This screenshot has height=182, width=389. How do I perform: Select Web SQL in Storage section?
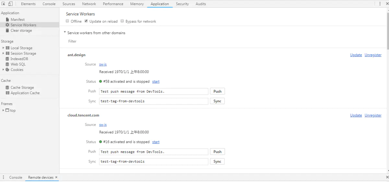[18, 64]
